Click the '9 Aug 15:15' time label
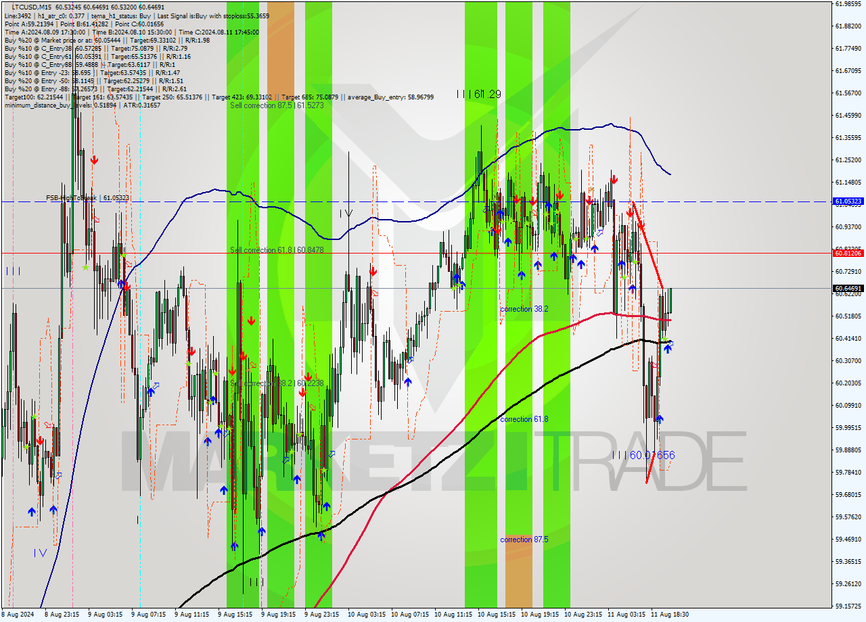 click(x=235, y=615)
